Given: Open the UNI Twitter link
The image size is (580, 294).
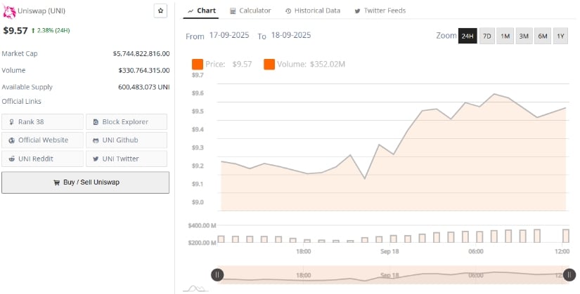Looking at the screenshot, I should coord(127,159).
